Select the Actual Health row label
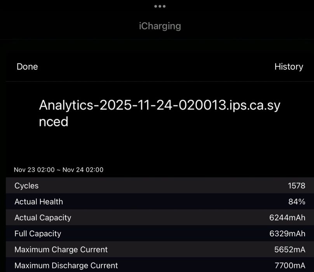 (x=38, y=202)
